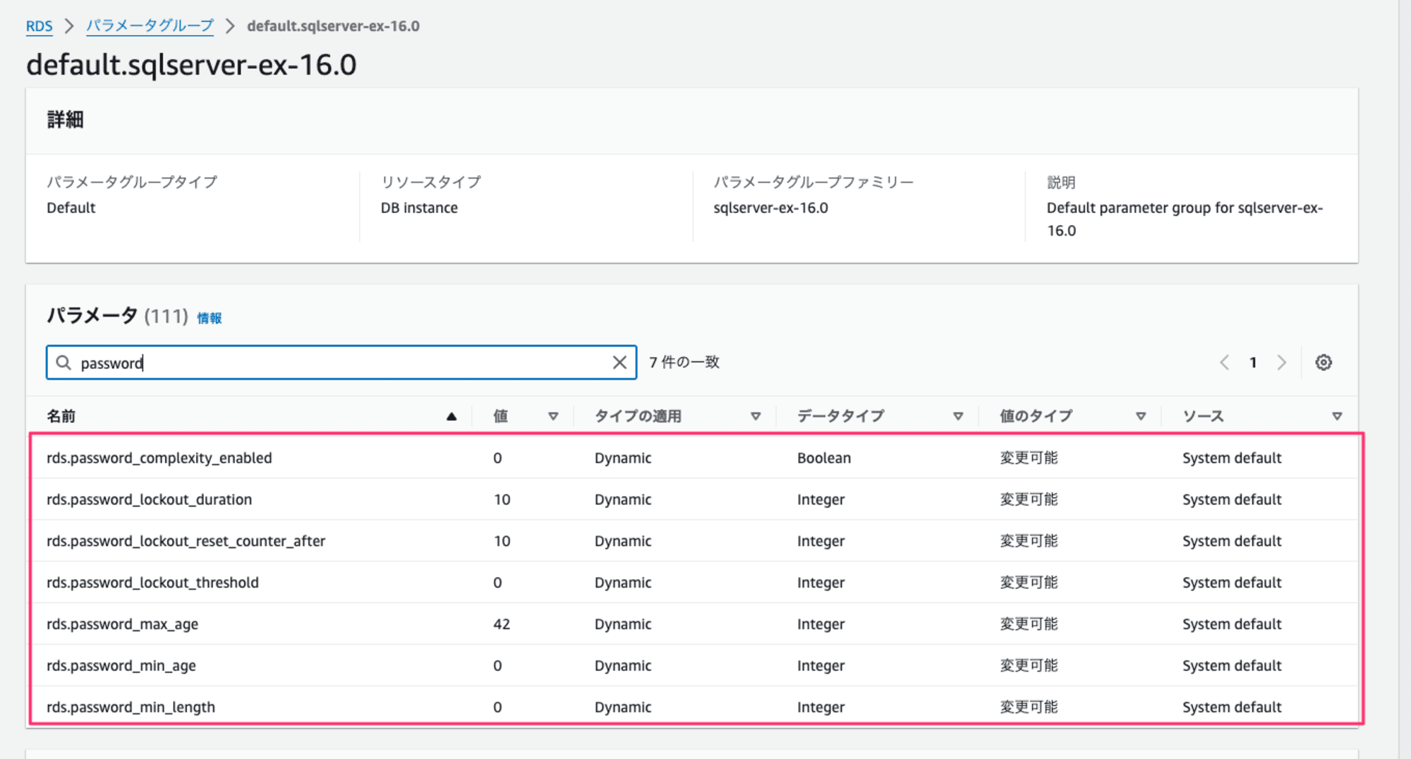Select page number 1
Screen dimensions: 1411x759
tap(1253, 363)
